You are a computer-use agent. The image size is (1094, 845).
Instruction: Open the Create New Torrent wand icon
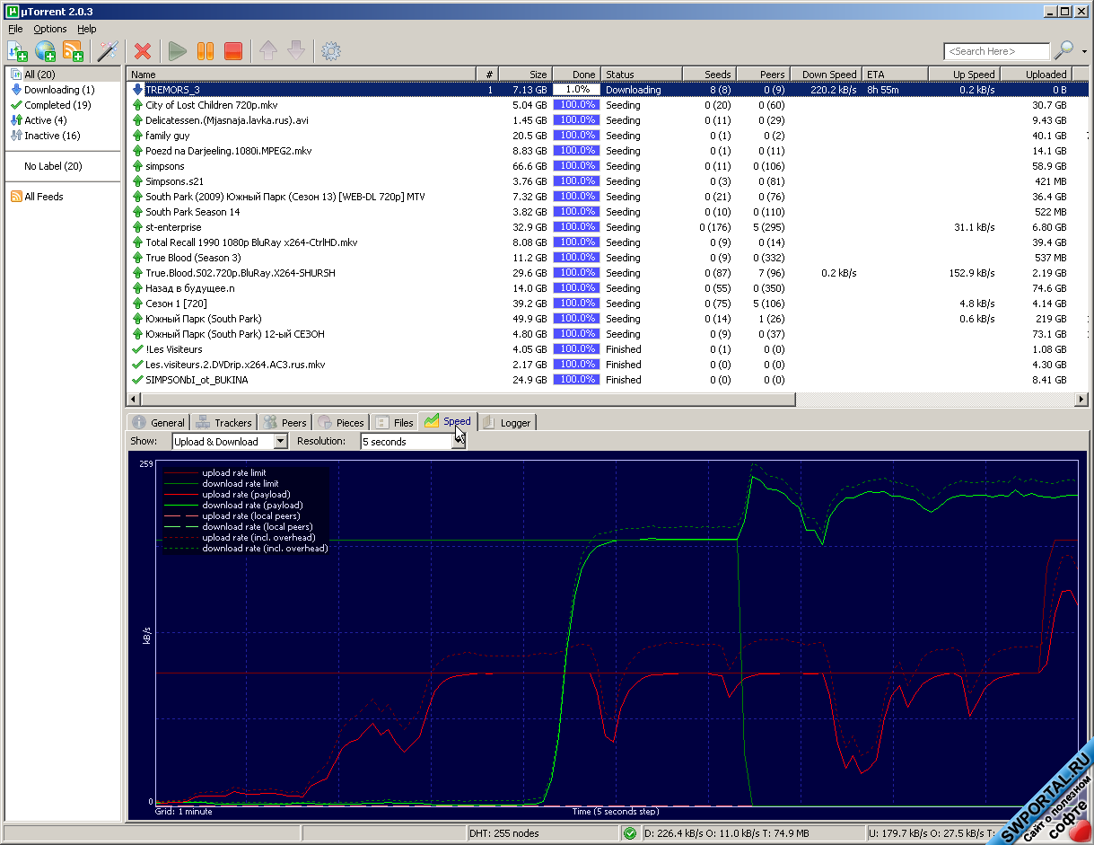[109, 51]
